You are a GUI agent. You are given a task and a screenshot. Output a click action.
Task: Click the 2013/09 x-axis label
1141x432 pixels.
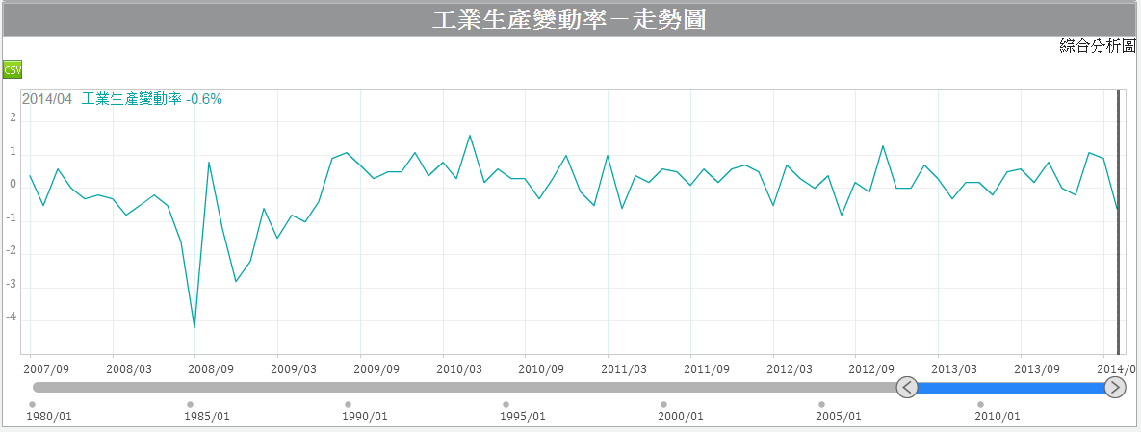tap(1037, 368)
